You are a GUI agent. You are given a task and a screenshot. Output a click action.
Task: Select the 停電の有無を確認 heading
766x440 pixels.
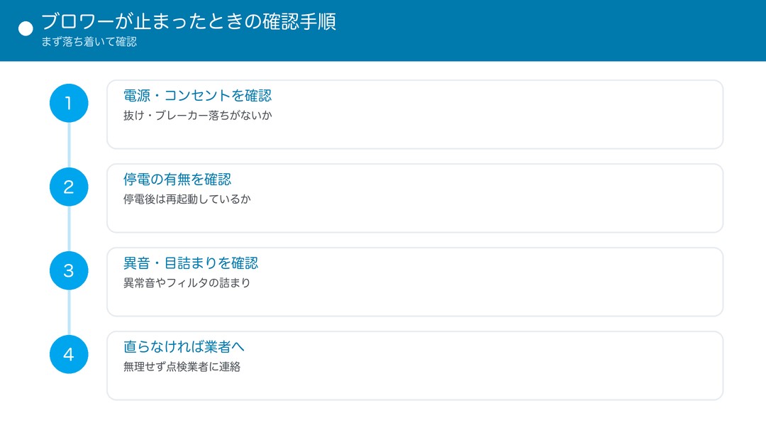[x=177, y=179]
